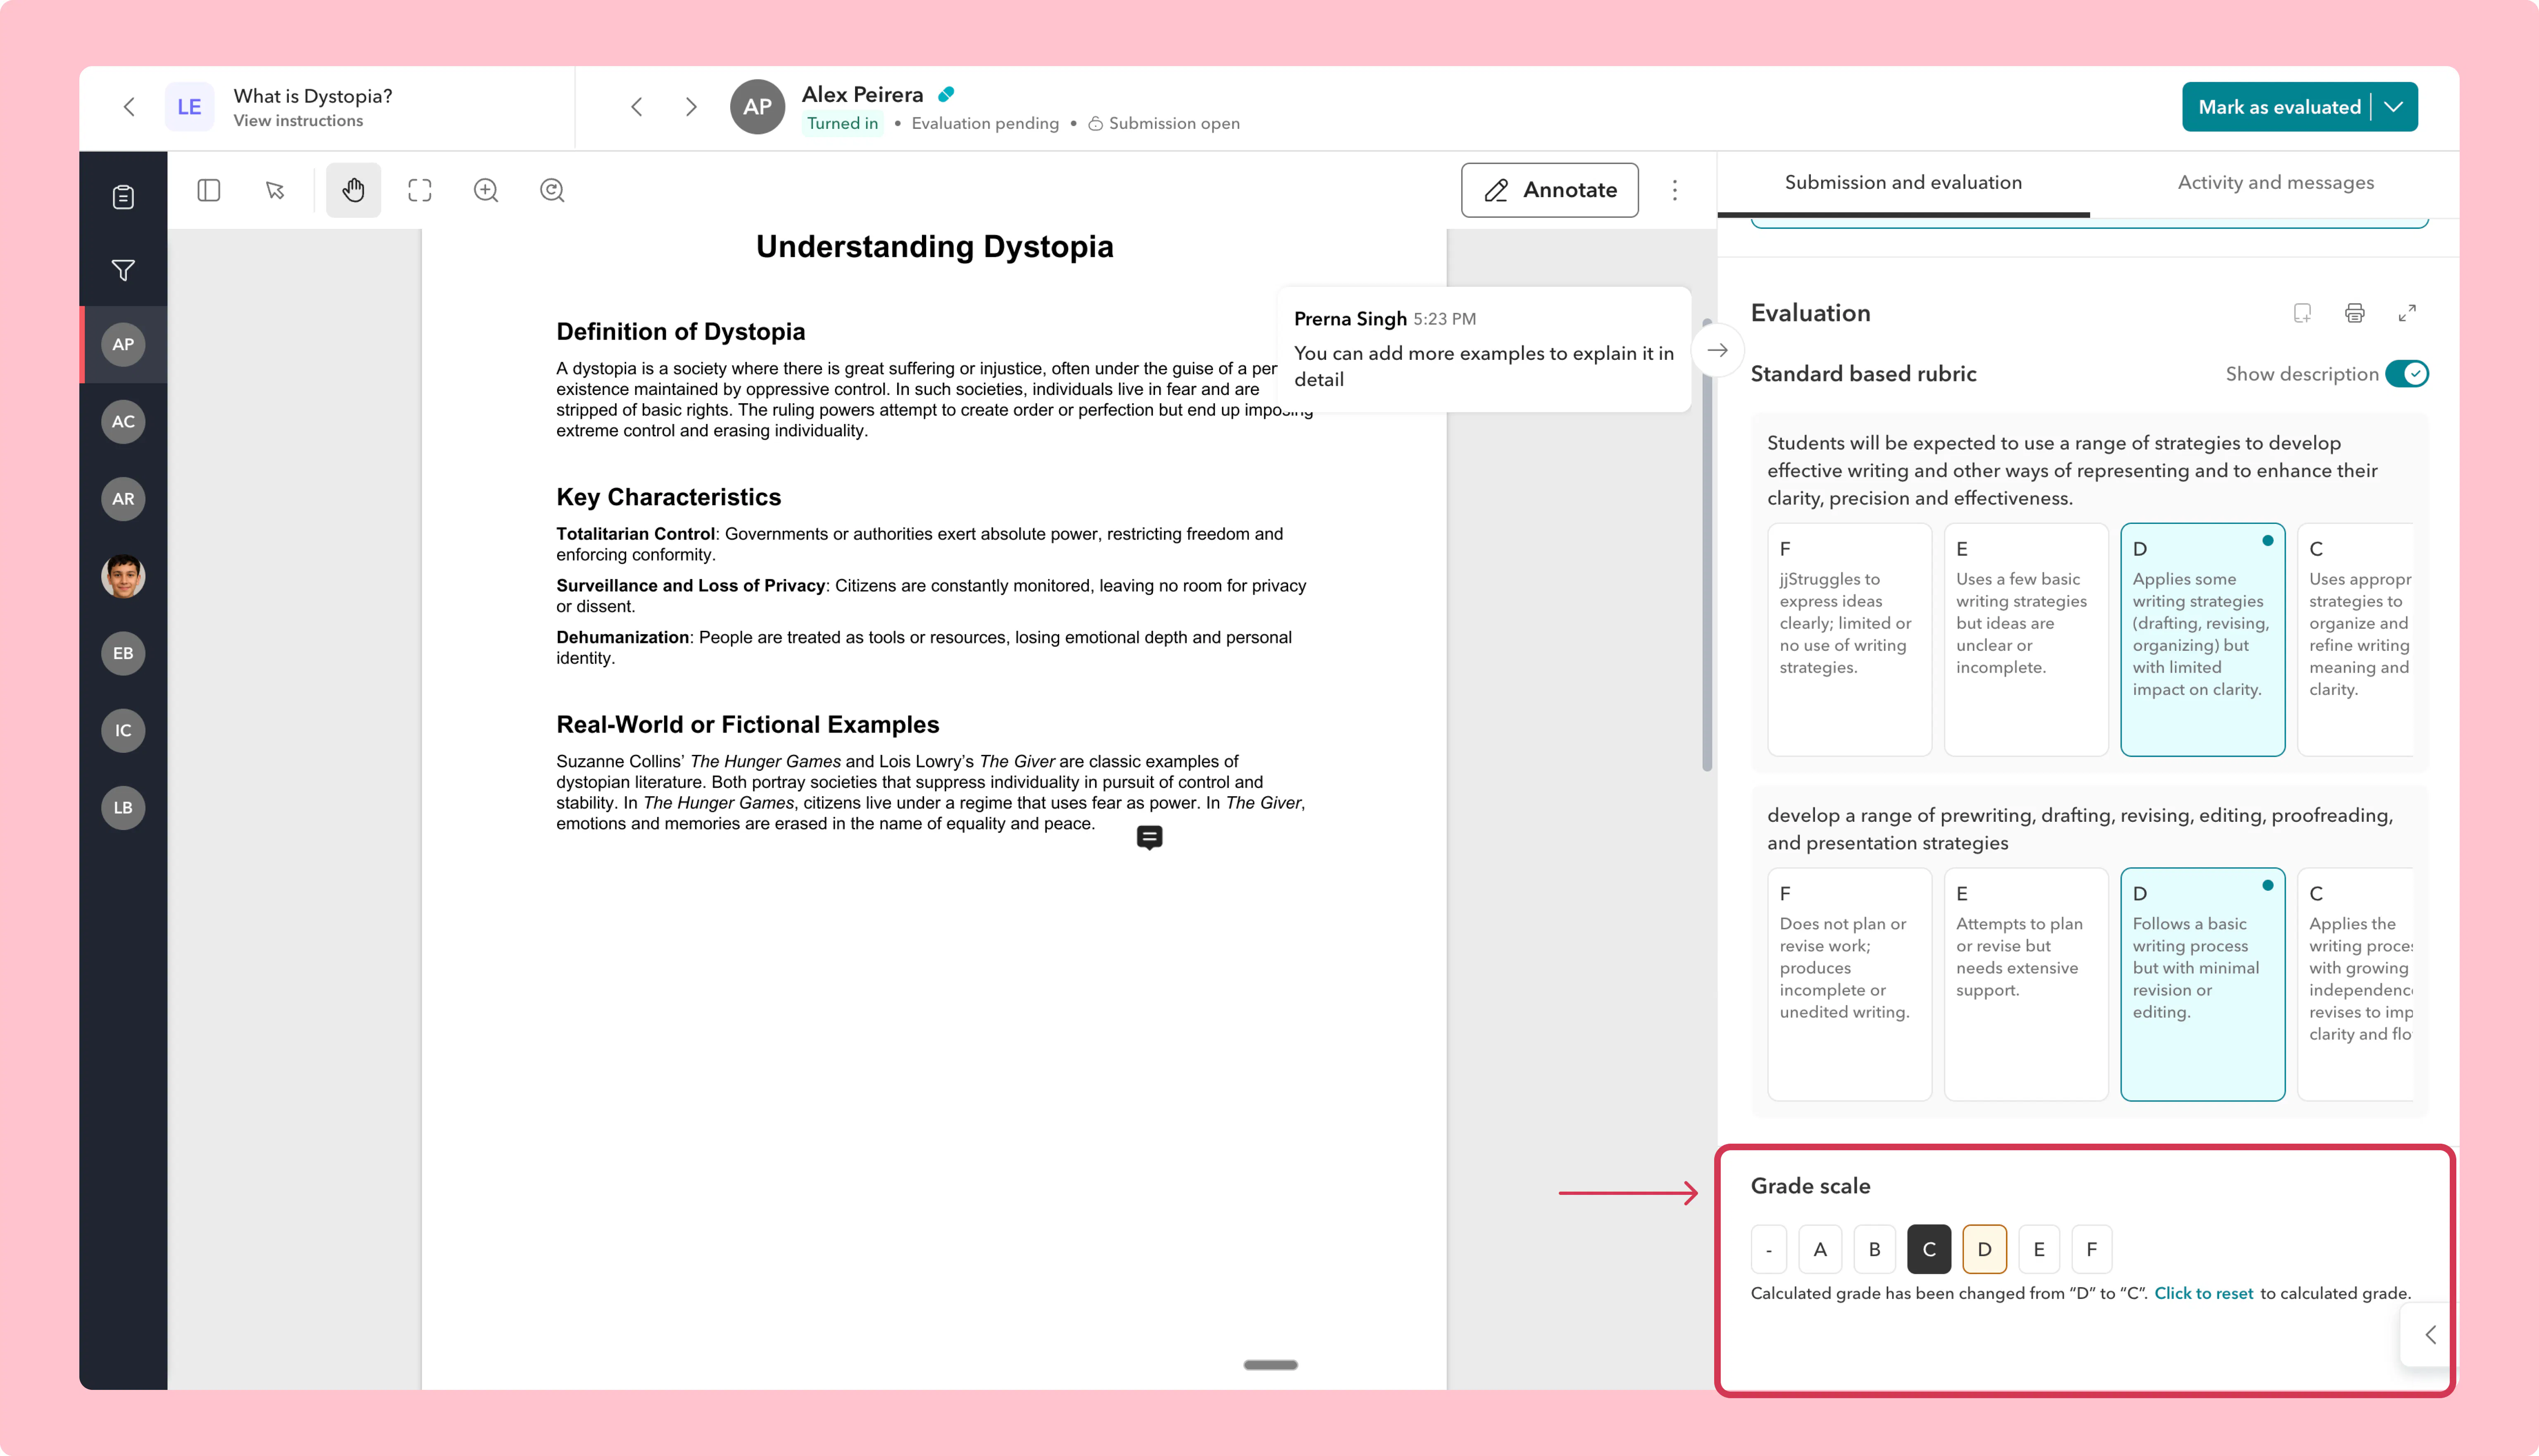This screenshot has height=1456, width=2539.
Task: Select grade A on the grade scale
Action: 1820,1249
